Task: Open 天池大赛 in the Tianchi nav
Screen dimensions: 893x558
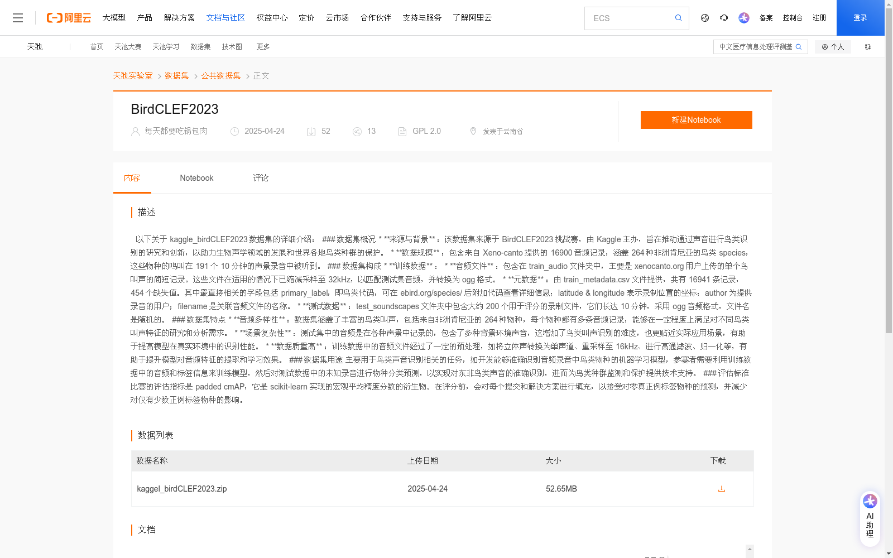Action: click(x=128, y=47)
